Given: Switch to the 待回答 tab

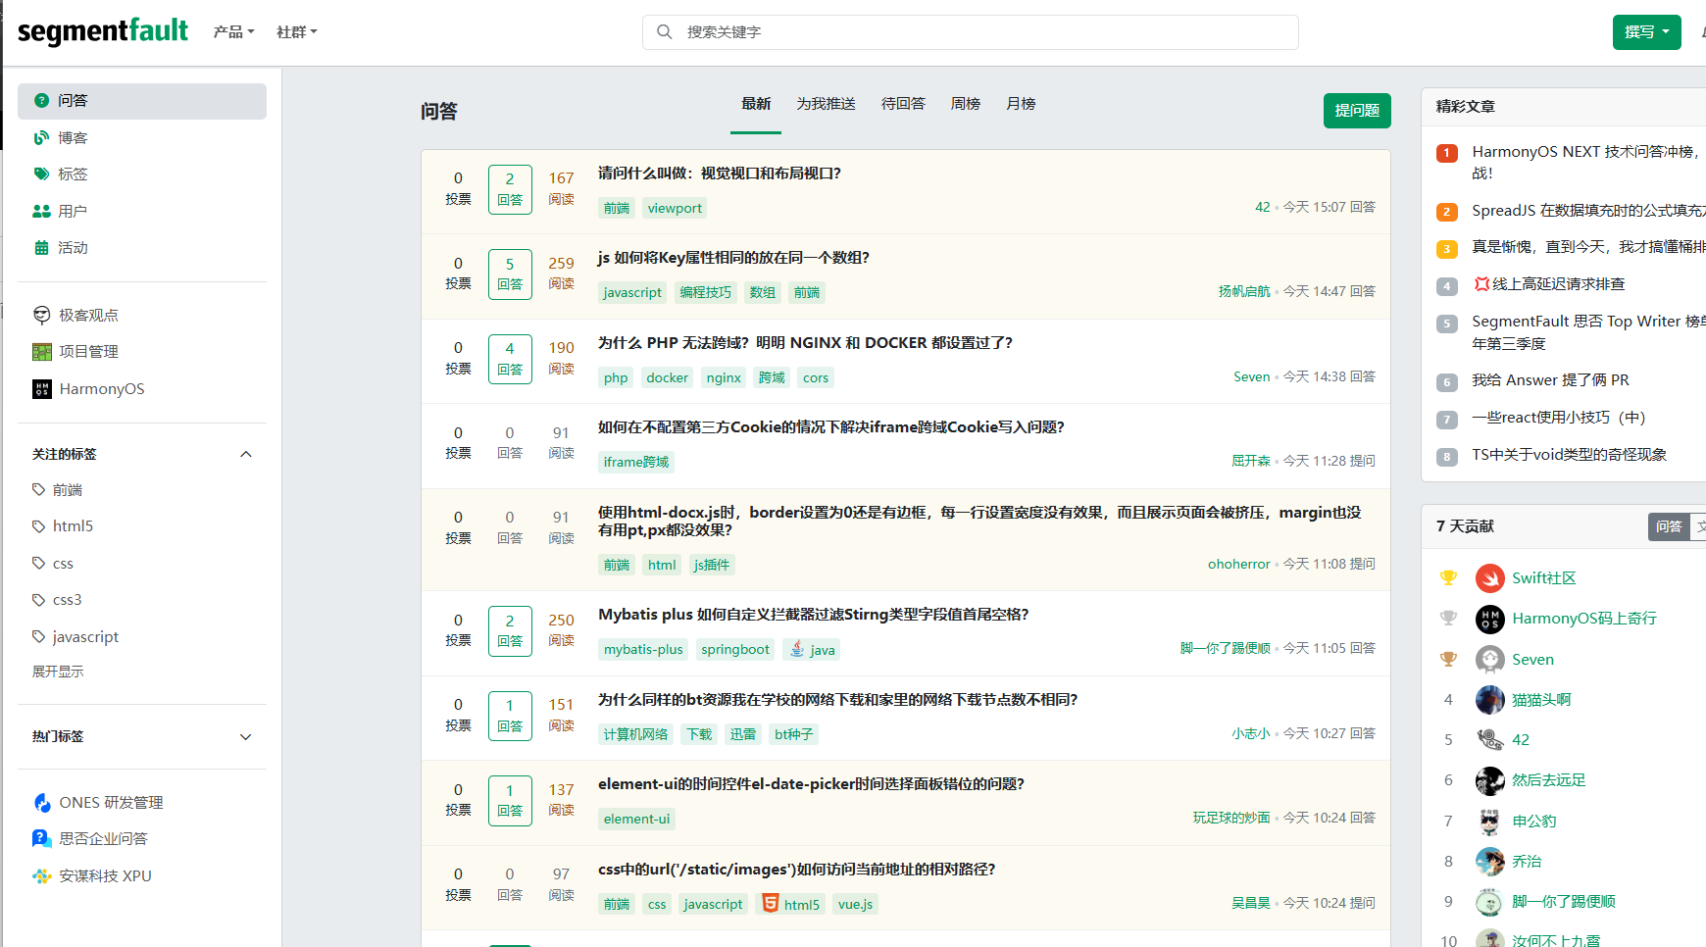Looking at the screenshot, I should (x=903, y=104).
